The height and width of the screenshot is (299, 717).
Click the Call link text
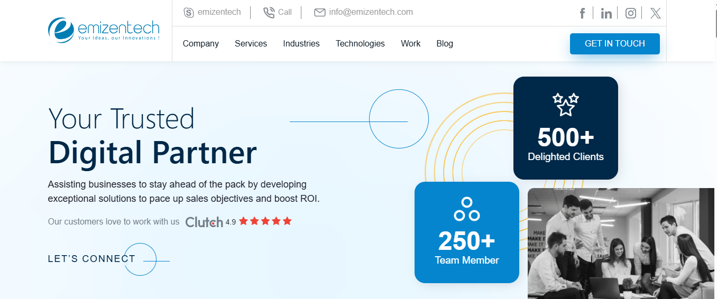coord(285,12)
